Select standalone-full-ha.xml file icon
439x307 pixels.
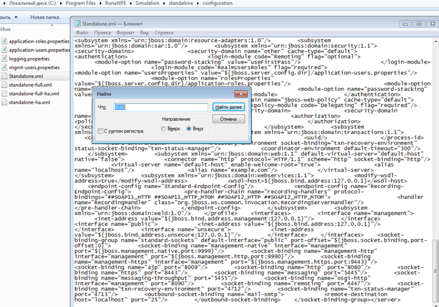coord(4,93)
